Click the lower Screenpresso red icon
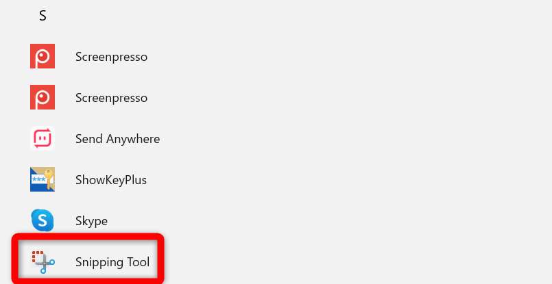Image resolution: width=552 pixels, height=284 pixels. (43, 97)
